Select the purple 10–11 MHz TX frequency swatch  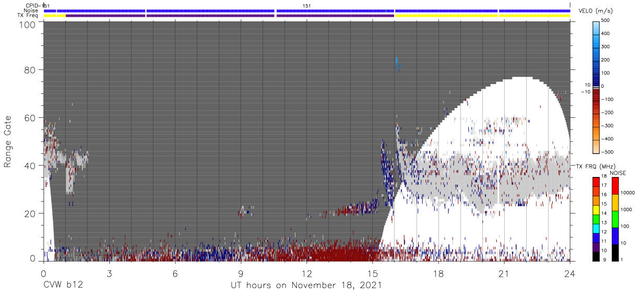click(596, 247)
